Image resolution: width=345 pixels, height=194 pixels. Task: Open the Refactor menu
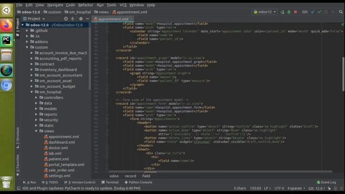coord(86,5)
